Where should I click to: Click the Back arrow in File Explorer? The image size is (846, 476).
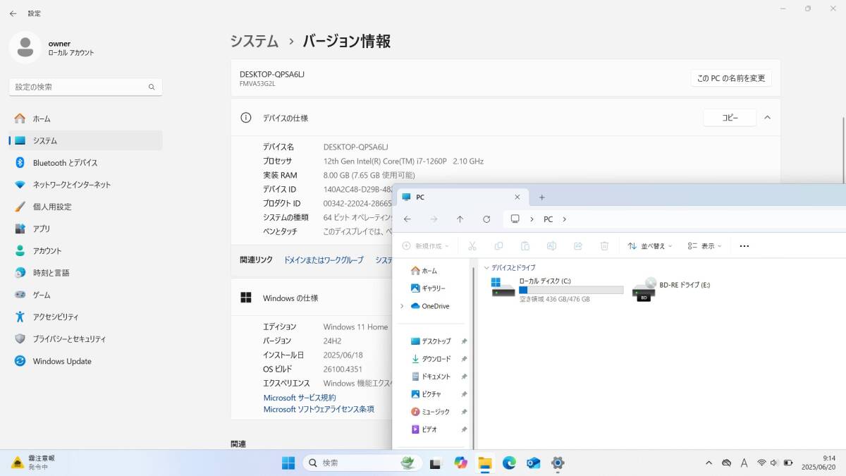[407, 219]
